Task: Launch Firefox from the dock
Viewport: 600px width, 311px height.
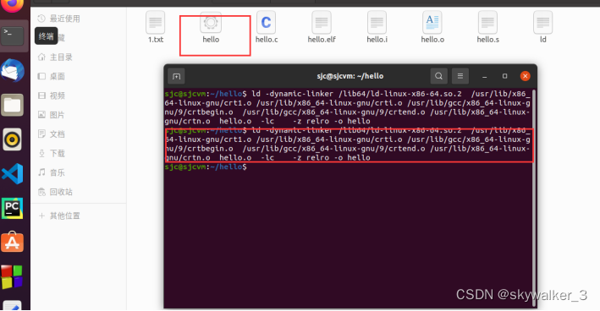Action: (13, 4)
